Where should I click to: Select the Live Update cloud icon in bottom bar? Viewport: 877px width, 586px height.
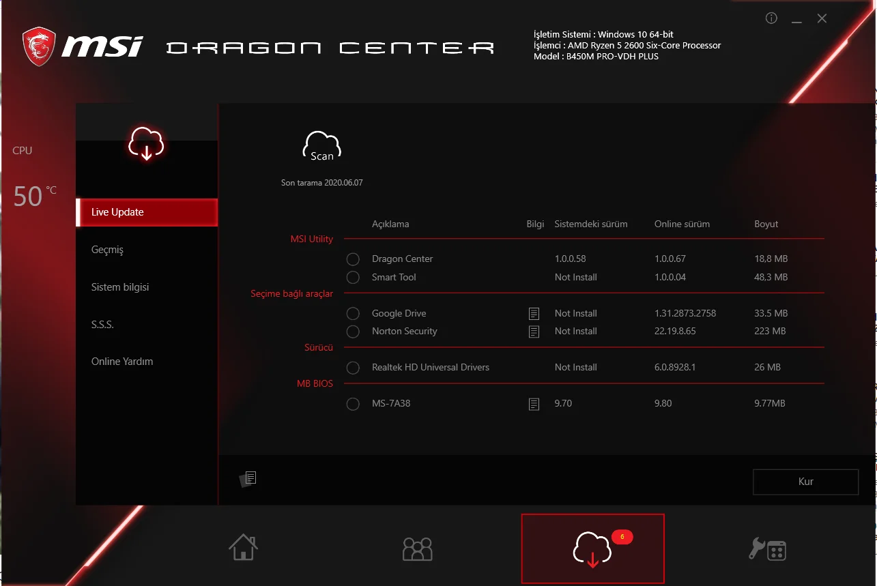592,549
